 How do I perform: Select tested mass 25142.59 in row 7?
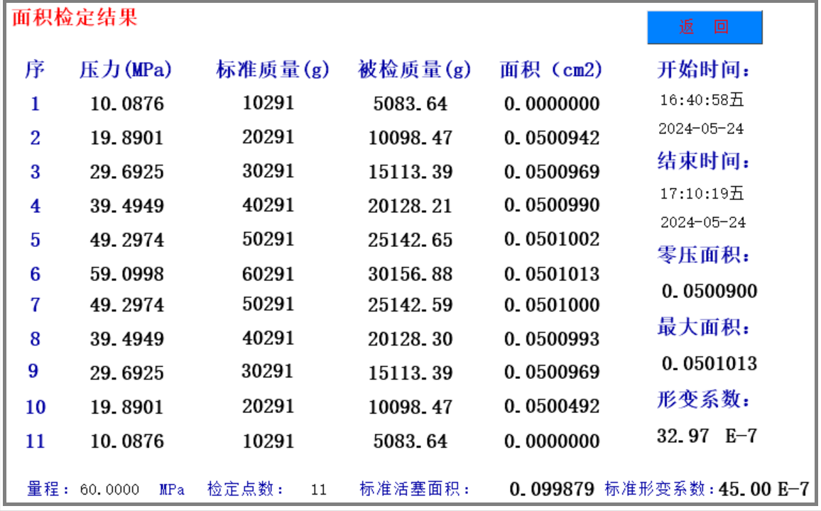point(410,304)
